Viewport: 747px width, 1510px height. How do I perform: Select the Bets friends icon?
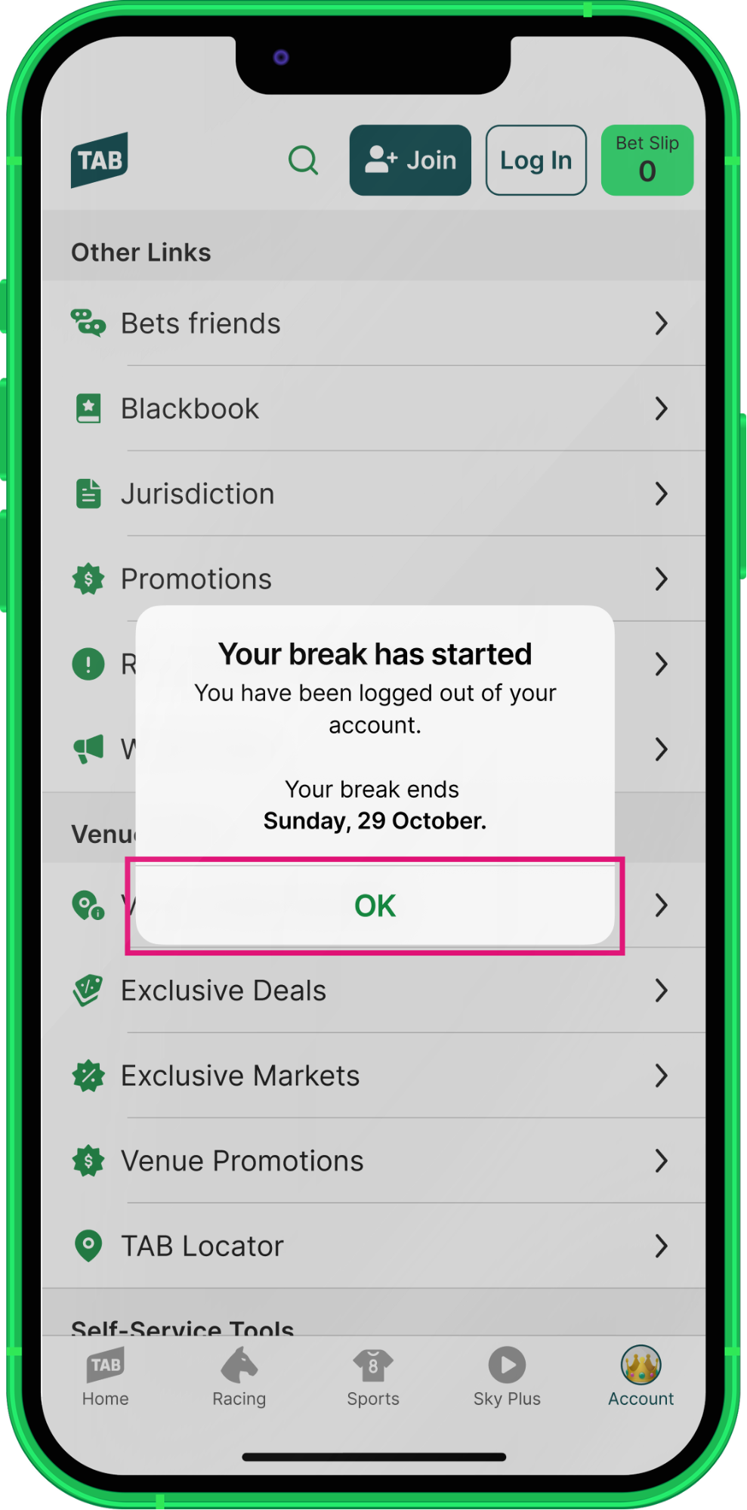89,323
